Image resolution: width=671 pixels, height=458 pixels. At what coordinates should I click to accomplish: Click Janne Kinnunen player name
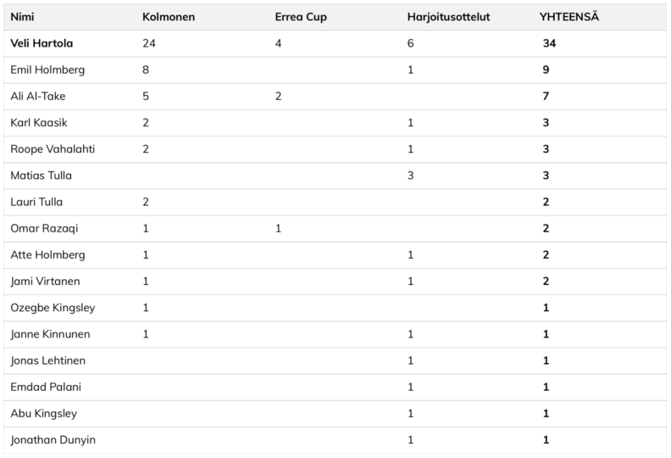(50, 334)
